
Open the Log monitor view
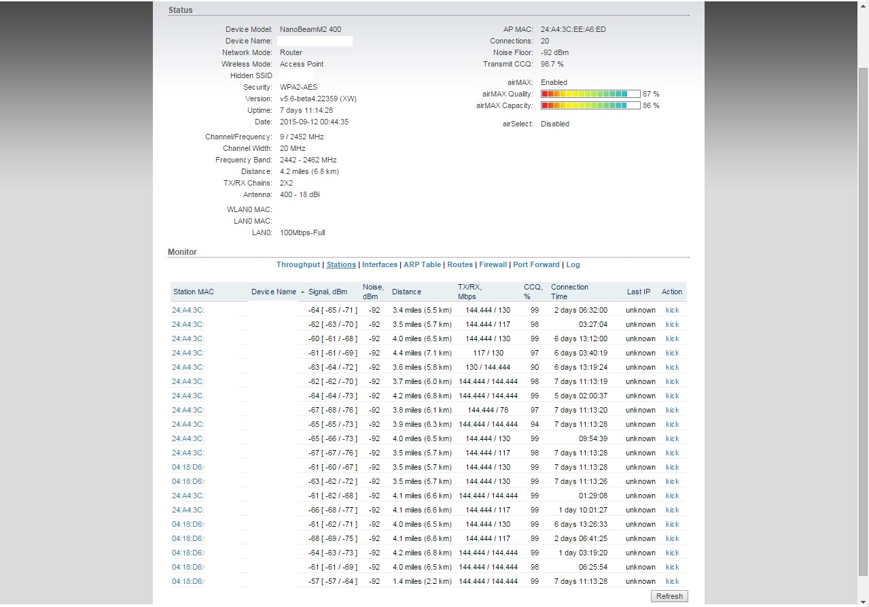tap(573, 264)
